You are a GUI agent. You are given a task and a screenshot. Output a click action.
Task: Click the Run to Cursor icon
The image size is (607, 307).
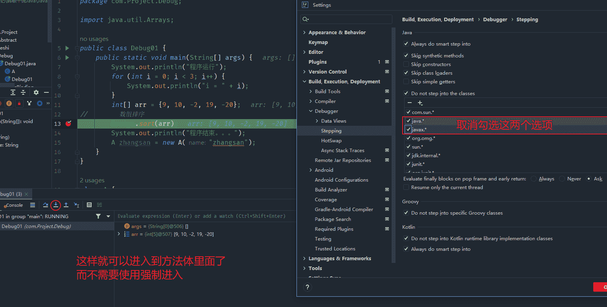click(77, 205)
